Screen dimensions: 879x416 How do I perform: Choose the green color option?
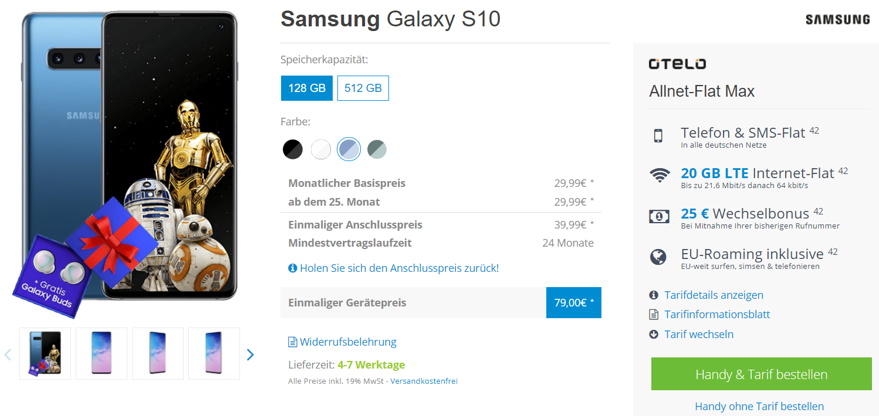377,149
